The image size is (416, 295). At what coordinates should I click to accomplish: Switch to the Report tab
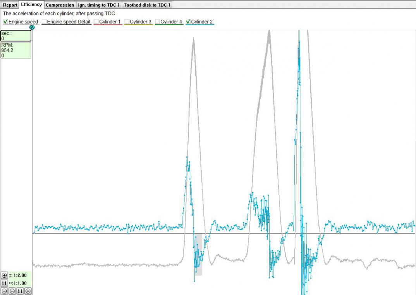10,5
